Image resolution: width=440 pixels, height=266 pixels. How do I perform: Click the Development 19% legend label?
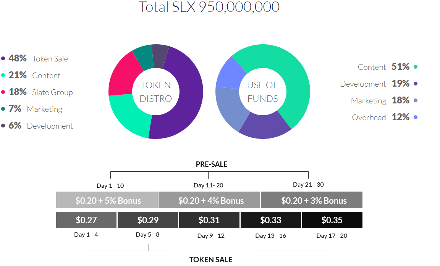click(374, 84)
